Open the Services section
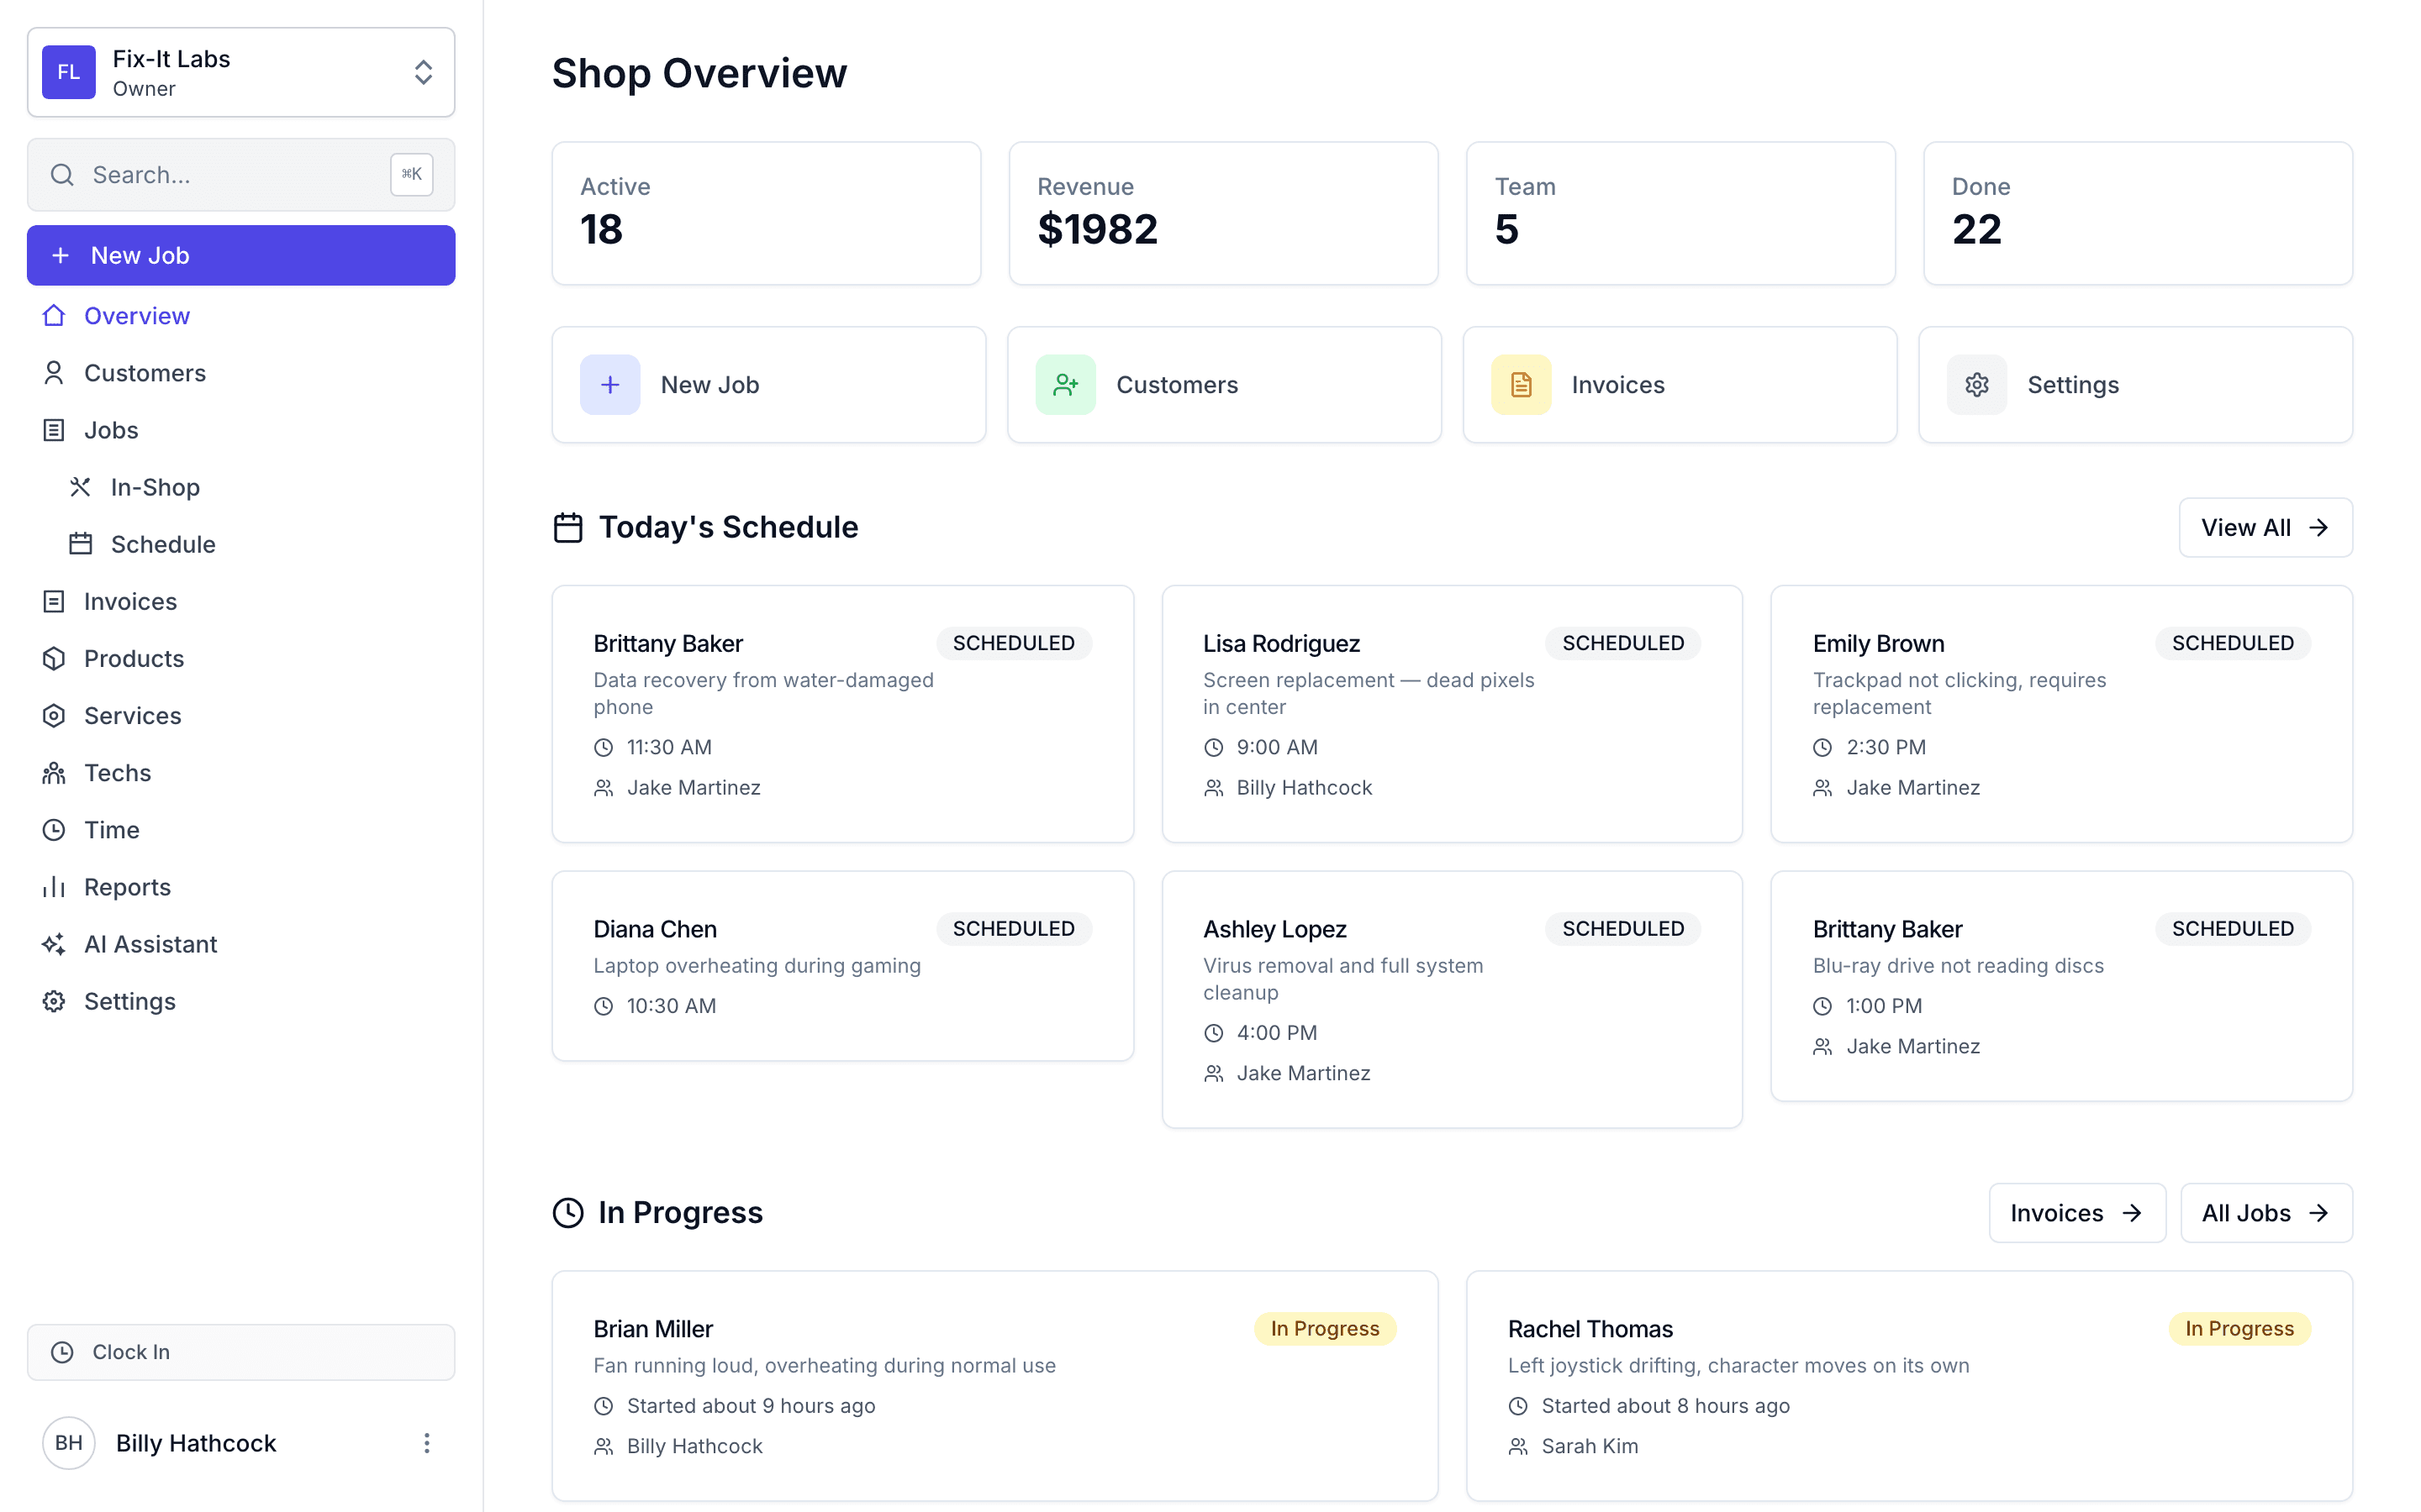2421x1512 pixels. coord(133,715)
